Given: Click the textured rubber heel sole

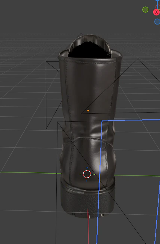Looking at the screenshot, I should coord(88,201).
